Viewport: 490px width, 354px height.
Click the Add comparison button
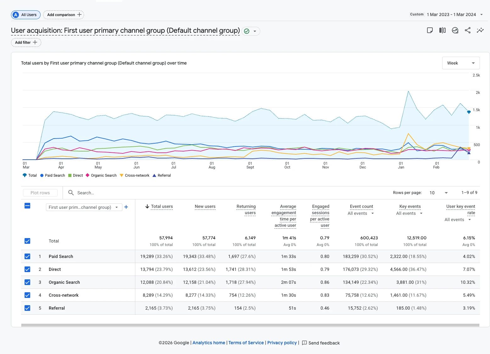[64, 15]
